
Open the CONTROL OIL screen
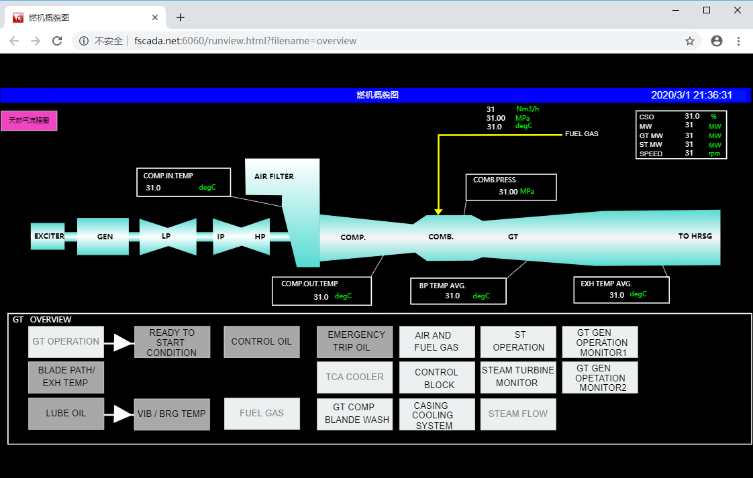click(262, 342)
